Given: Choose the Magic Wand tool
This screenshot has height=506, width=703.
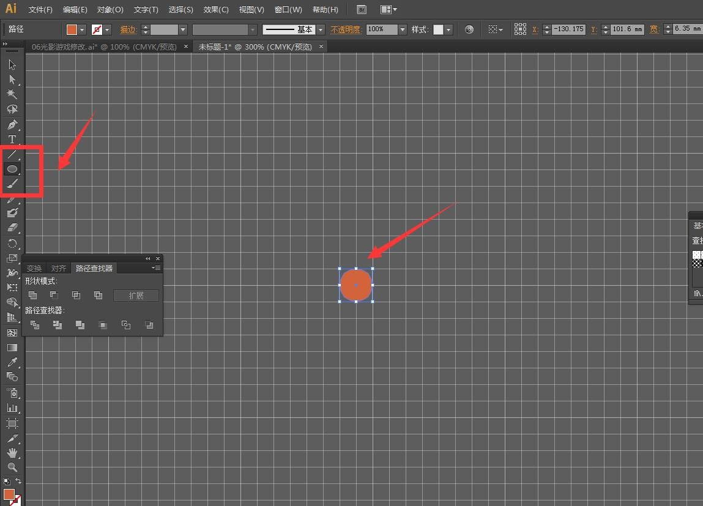Looking at the screenshot, I should 12,94.
